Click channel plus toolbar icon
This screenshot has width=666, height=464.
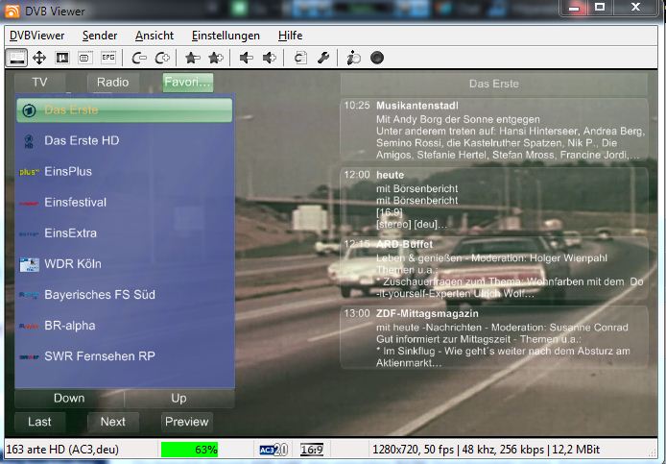162,58
